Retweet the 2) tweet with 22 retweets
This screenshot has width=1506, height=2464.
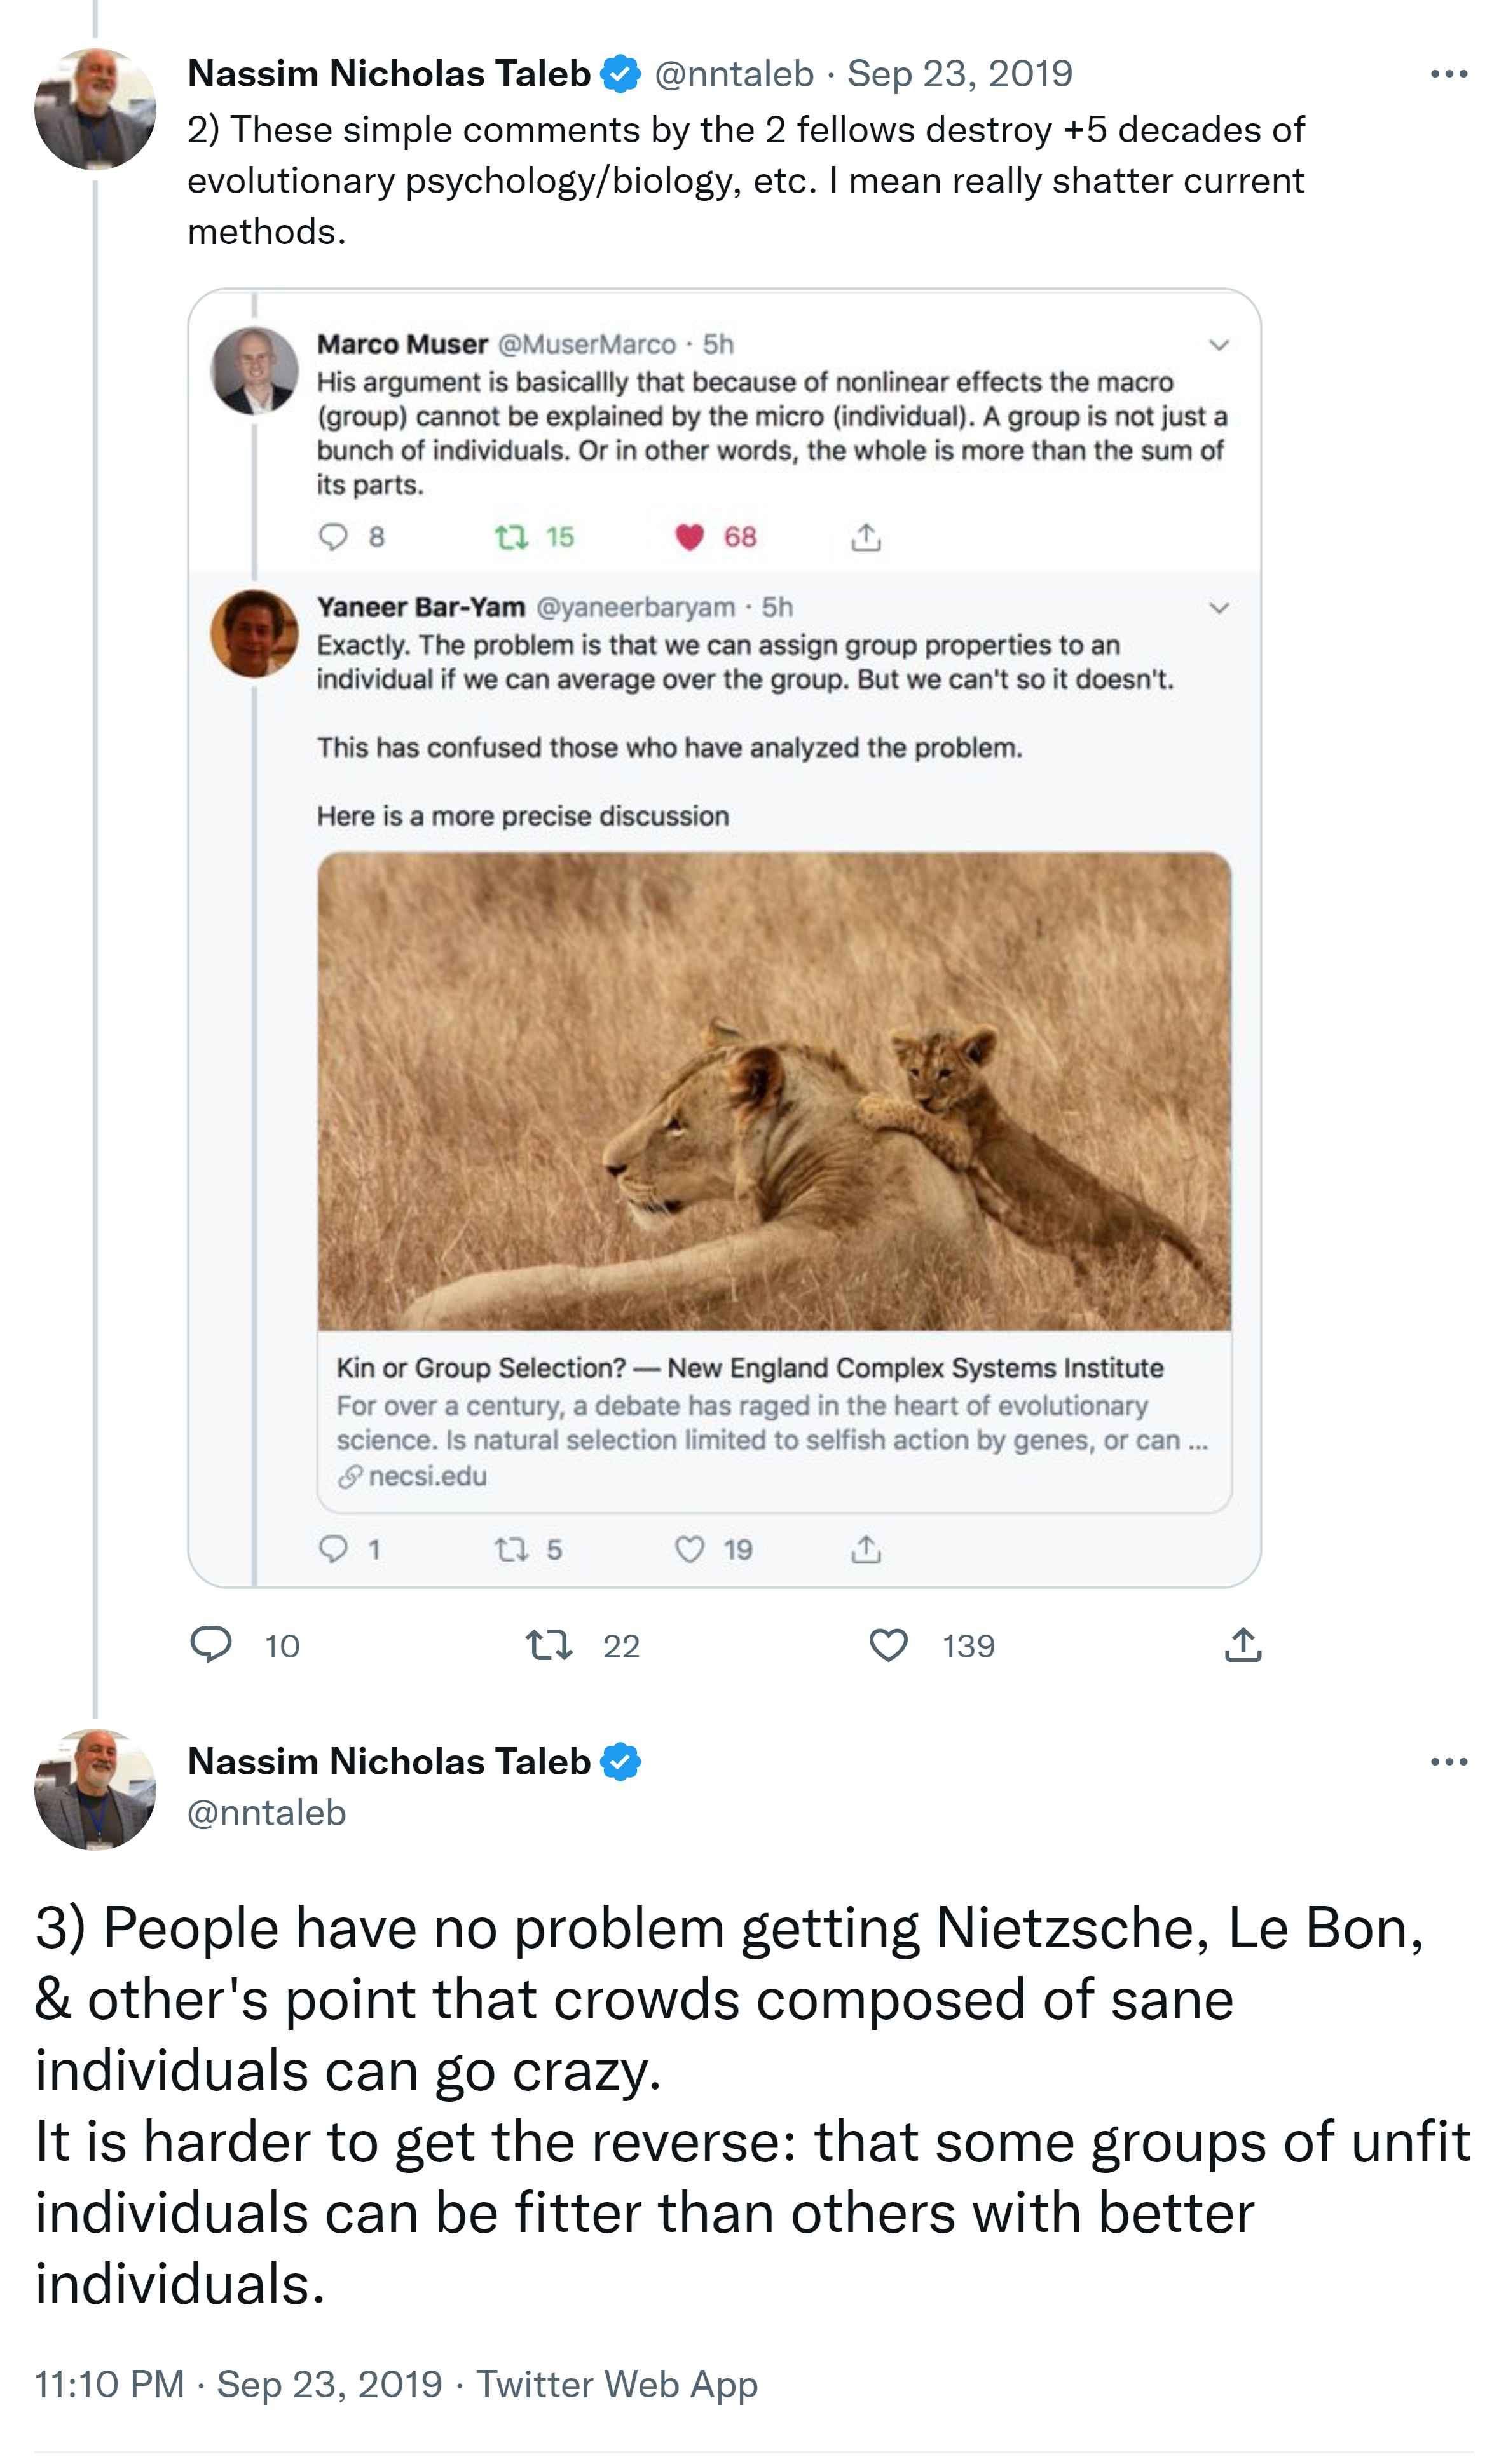[x=549, y=1645]
